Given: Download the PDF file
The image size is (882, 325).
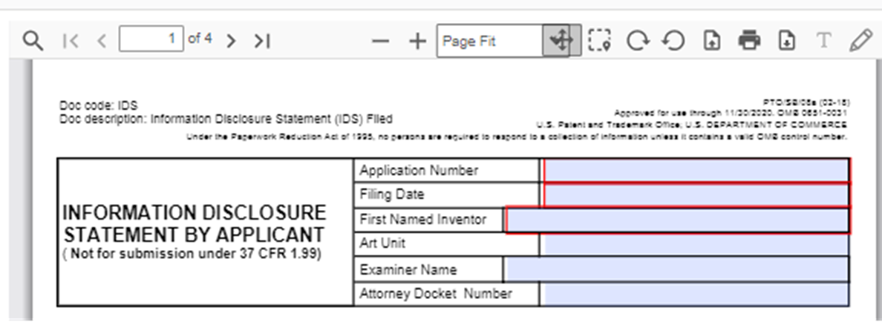Looking at the screenshot, I should click(x=786, y=41).
